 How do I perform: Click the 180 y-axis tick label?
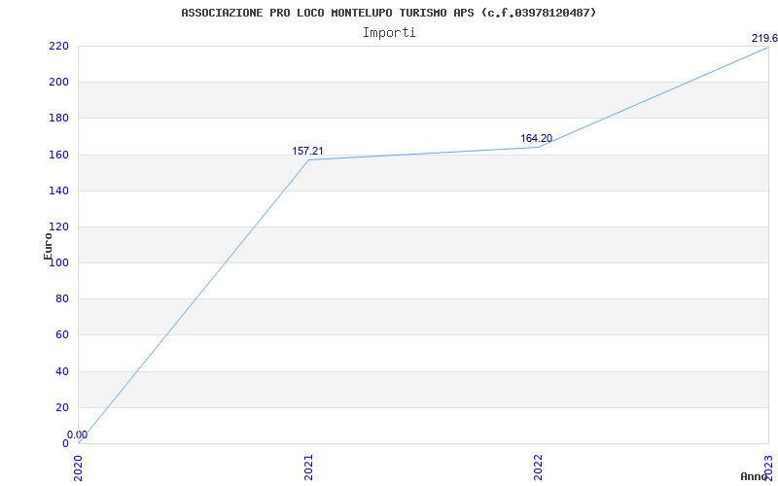pos(58,119)
